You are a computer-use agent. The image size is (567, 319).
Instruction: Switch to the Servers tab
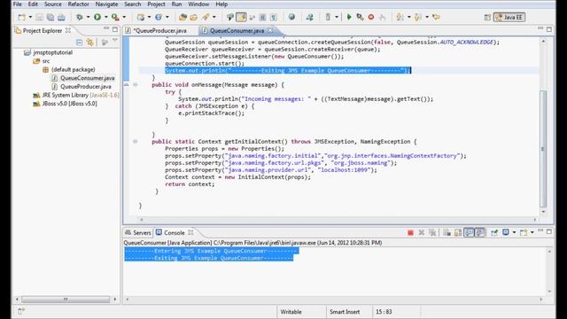(138, 232)
